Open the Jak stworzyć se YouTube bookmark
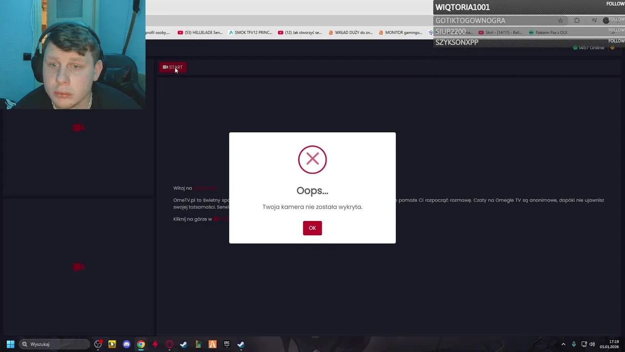 pos(300,33)
